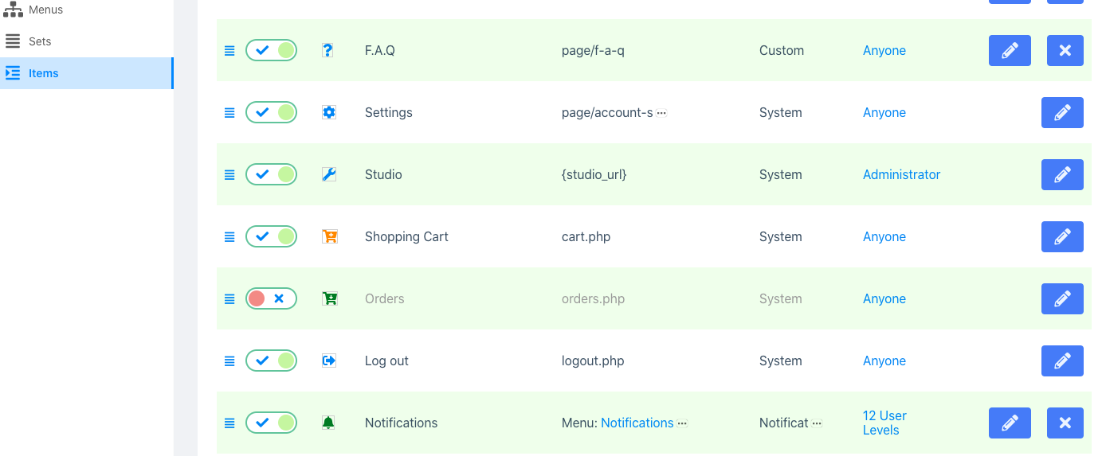
Task: Open the Administrator visibility link for Studio
Action: point(901,174)
